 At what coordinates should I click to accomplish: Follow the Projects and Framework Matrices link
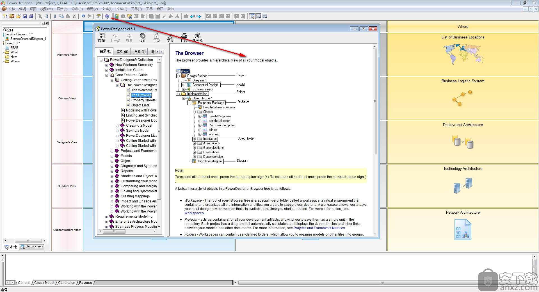coord(319,228)
